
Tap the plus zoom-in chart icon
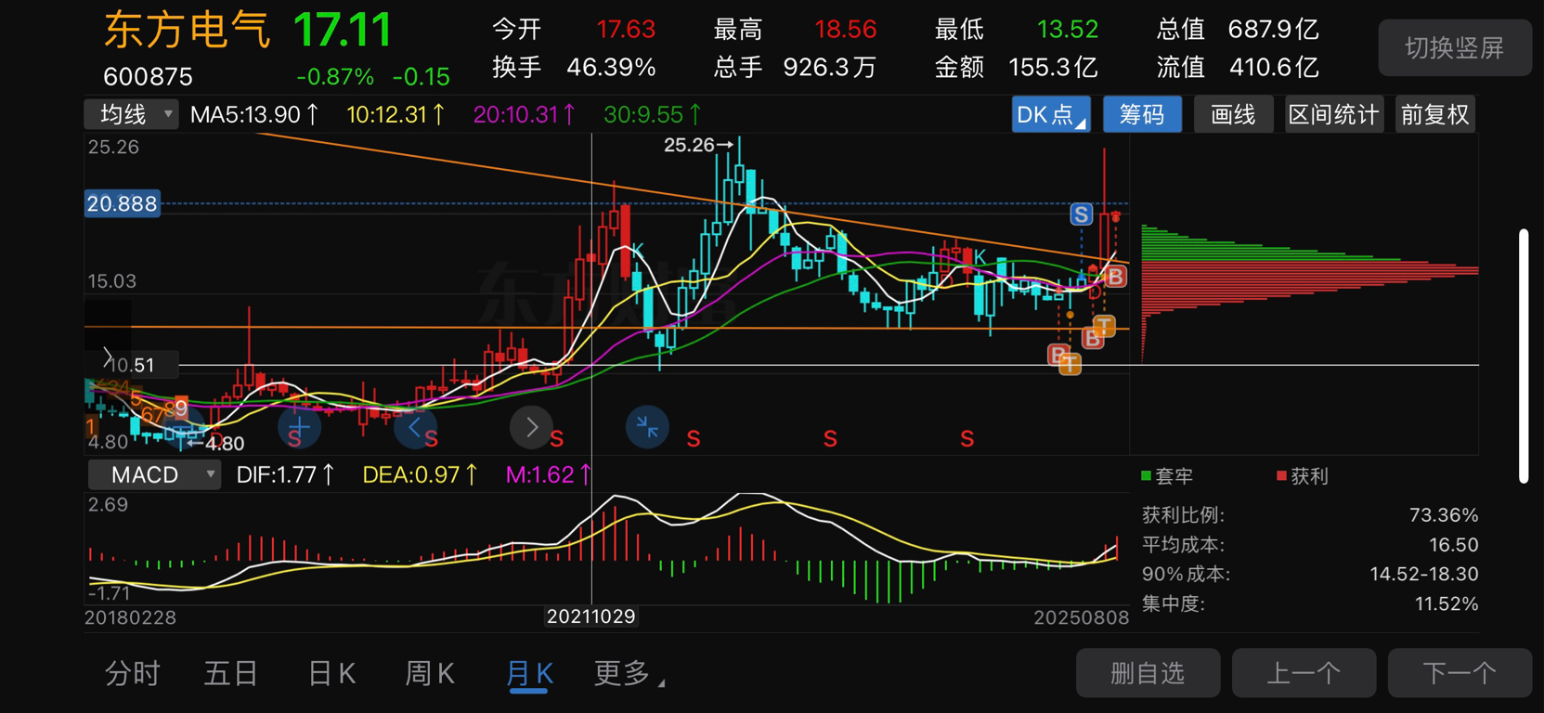click(x=299, y=427)
